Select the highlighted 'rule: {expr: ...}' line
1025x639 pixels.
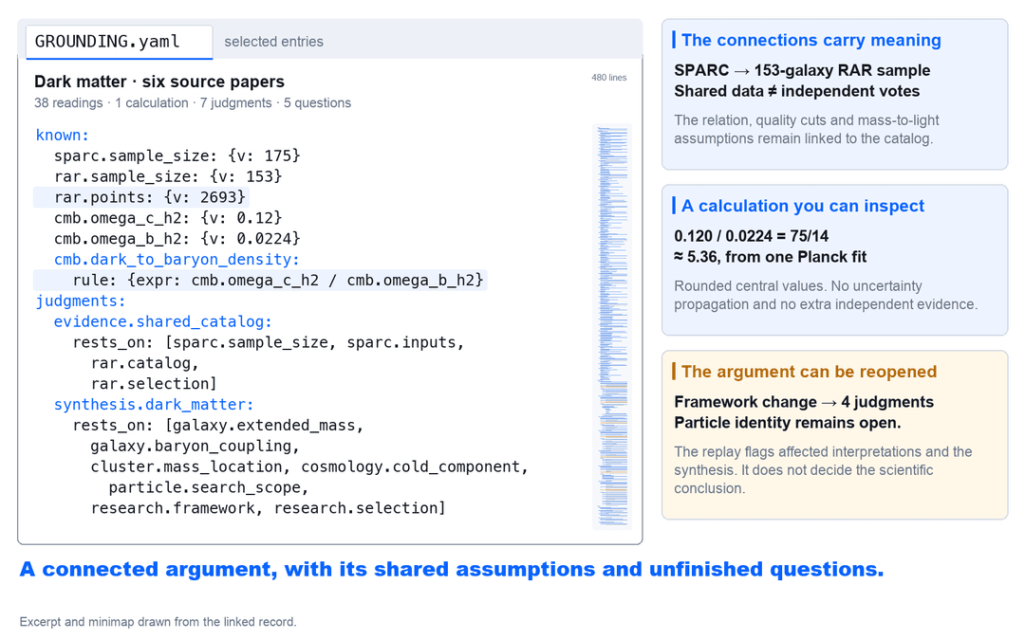pyautogui.click(x=260, y=280)
